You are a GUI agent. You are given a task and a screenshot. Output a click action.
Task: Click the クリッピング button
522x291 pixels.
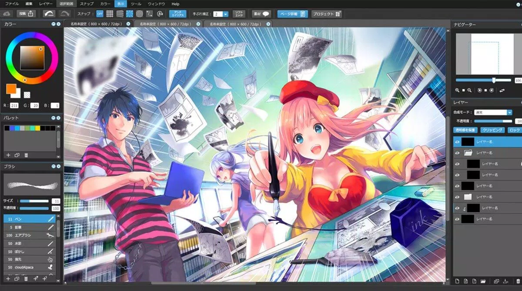pos(492,130)
